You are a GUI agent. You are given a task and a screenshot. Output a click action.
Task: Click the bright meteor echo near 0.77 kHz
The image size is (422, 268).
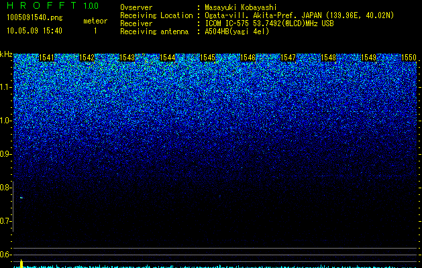click(21, 198)
